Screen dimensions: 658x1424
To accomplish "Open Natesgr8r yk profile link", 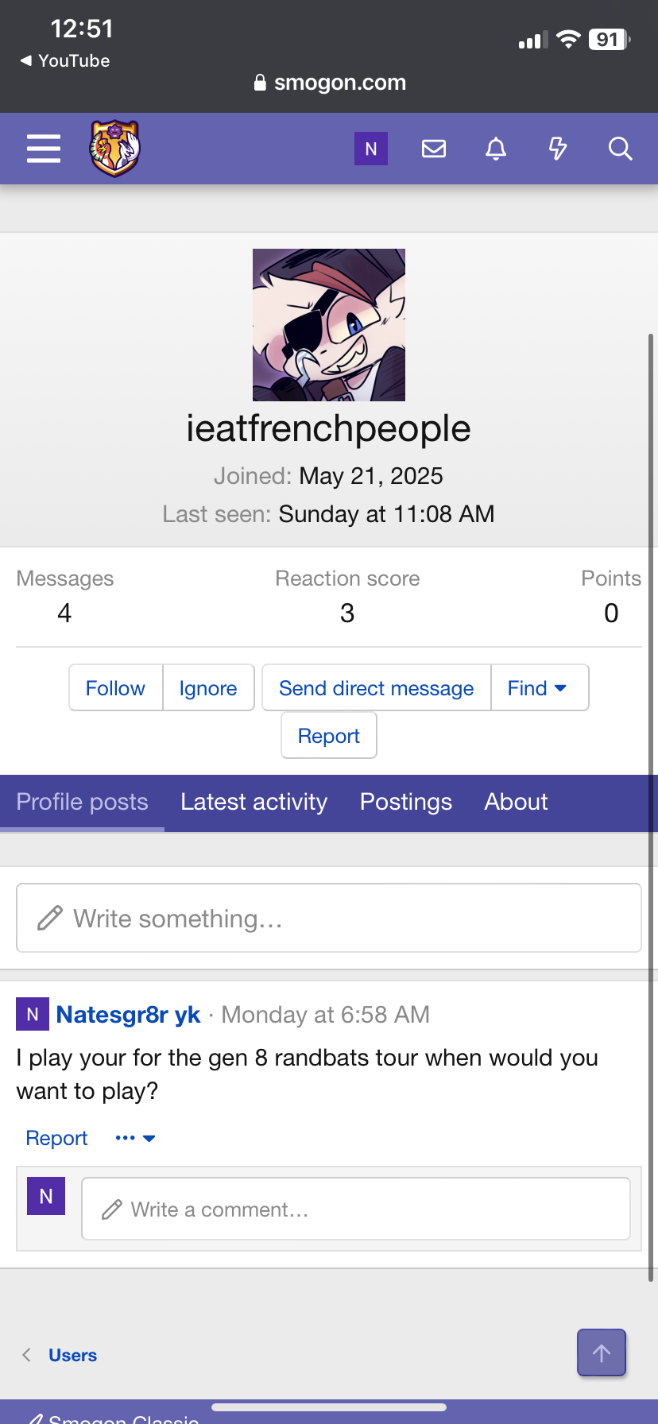I will pos(128,1015).
